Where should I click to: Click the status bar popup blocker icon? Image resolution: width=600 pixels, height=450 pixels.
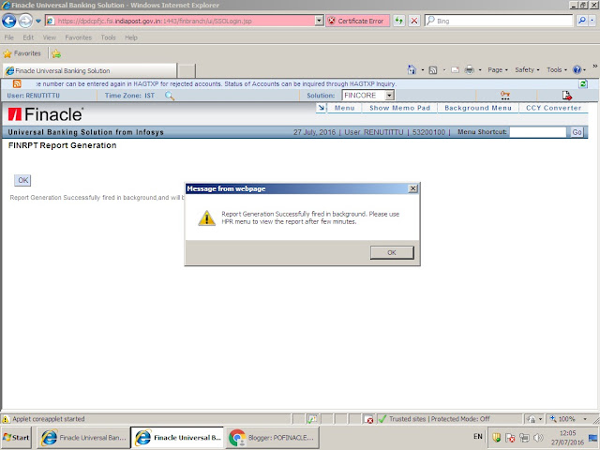pos(368,419)
